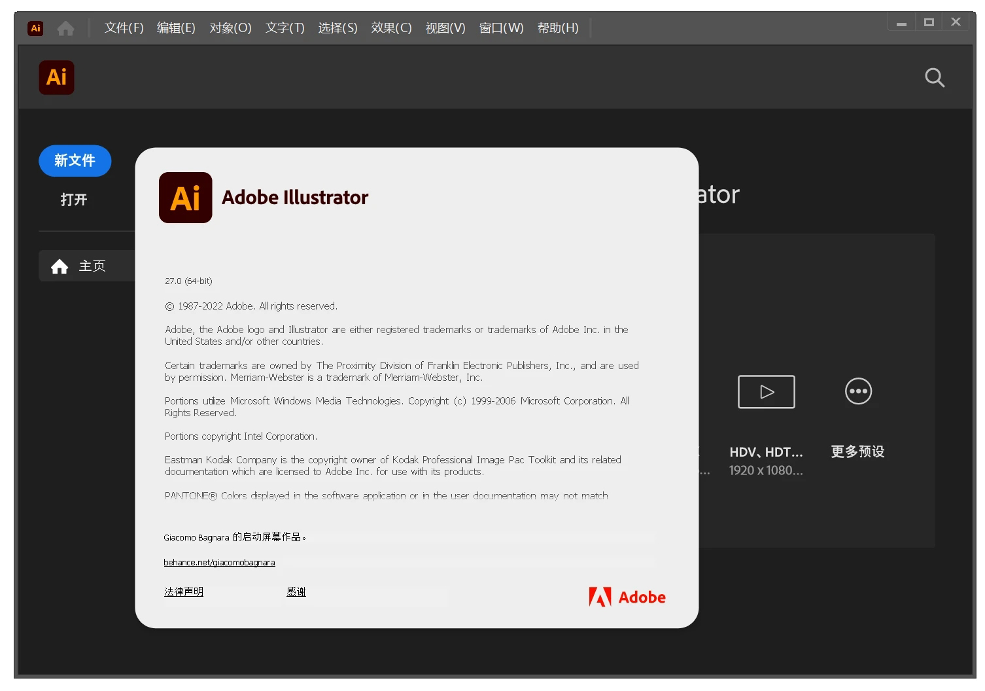Viewport: 985px width, 691px height.
Task: Open the 帮助(H) menu
Action: pos(558,28)
